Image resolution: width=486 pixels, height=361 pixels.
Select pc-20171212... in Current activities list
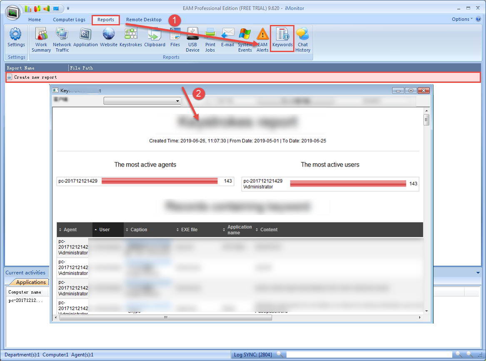tap(25, 300)
